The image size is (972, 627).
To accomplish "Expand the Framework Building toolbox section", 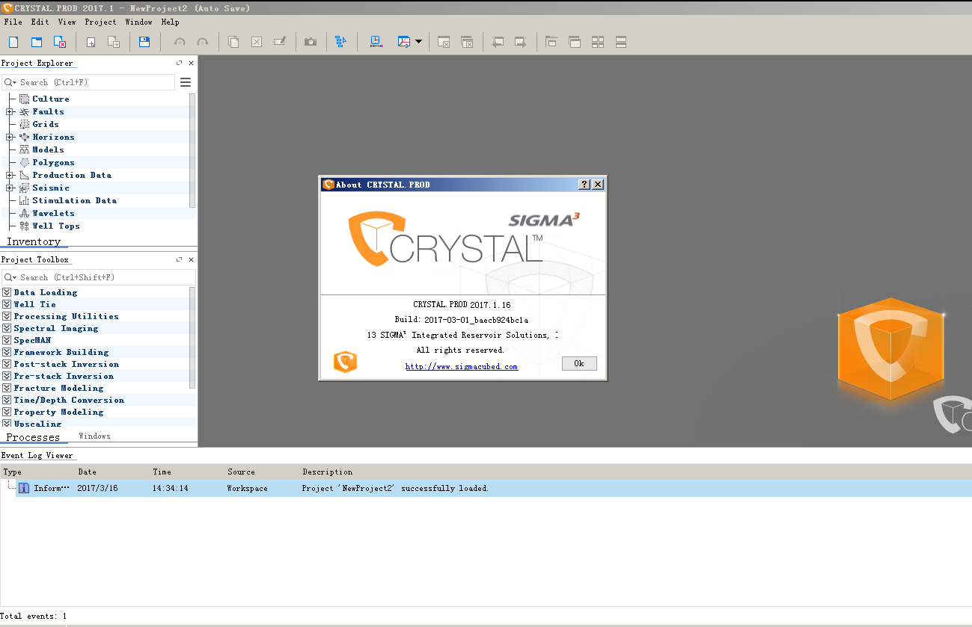I will [x=7, y=352].
